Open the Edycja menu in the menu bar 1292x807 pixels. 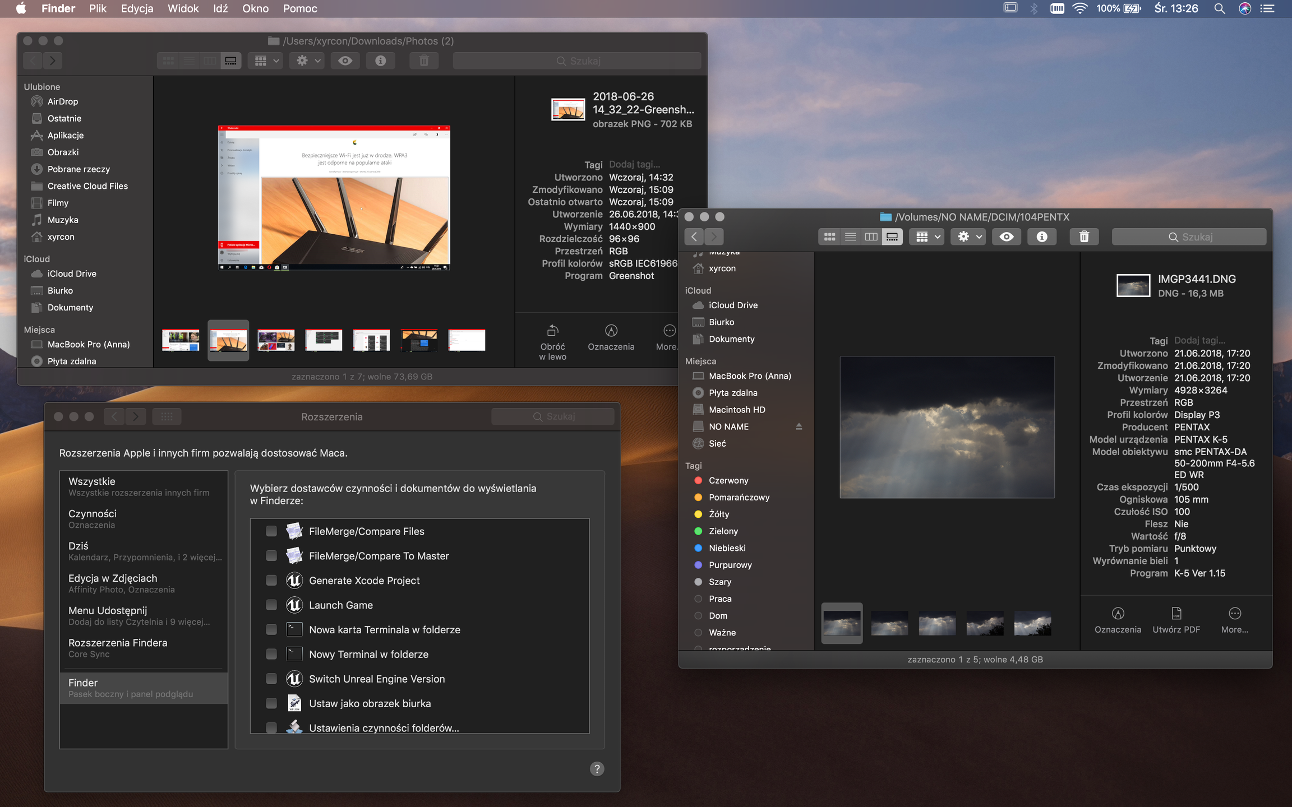click(137, 8)
